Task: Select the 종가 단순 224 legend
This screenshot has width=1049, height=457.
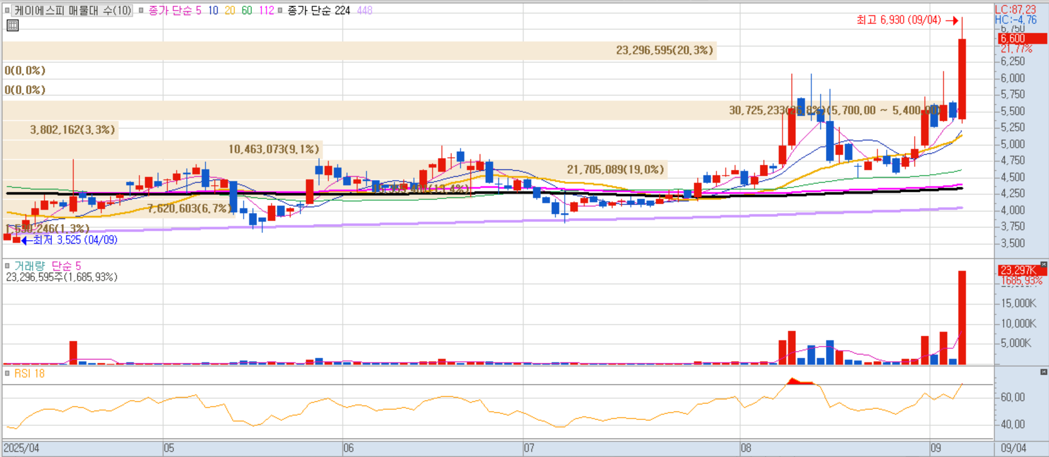Action: coord(319,10)
